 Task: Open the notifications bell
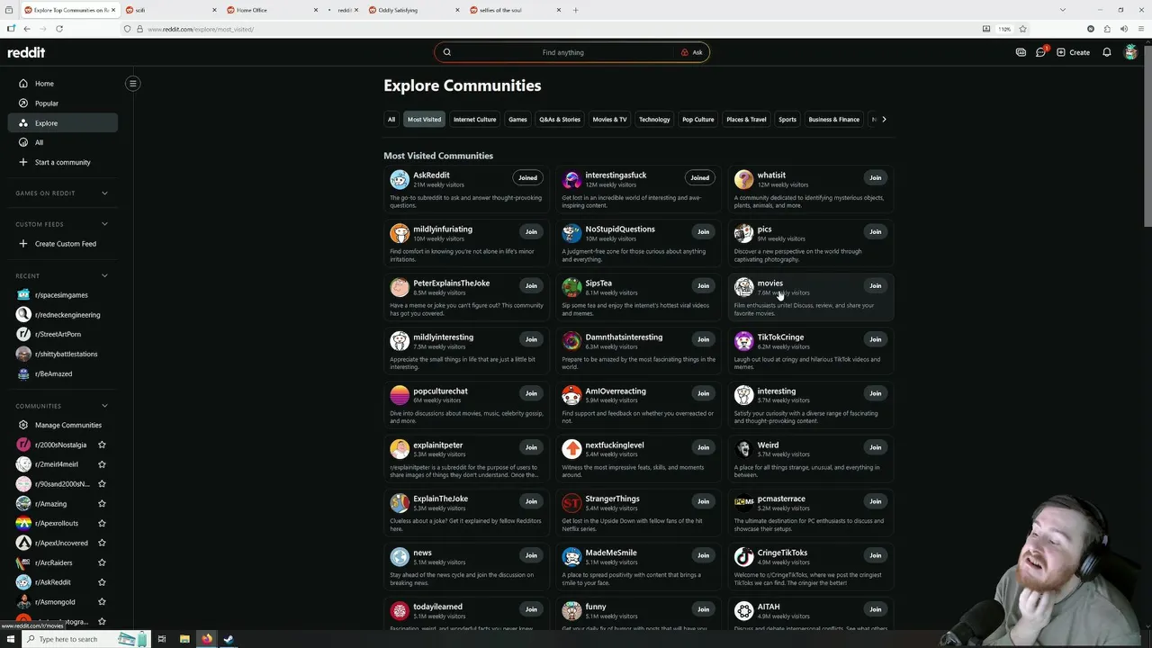click(1107, 52)
